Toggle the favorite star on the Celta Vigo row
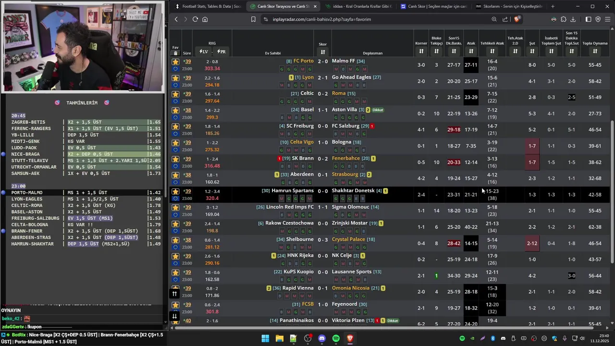Screen dimensions: 615x346 tap(175, 143)
